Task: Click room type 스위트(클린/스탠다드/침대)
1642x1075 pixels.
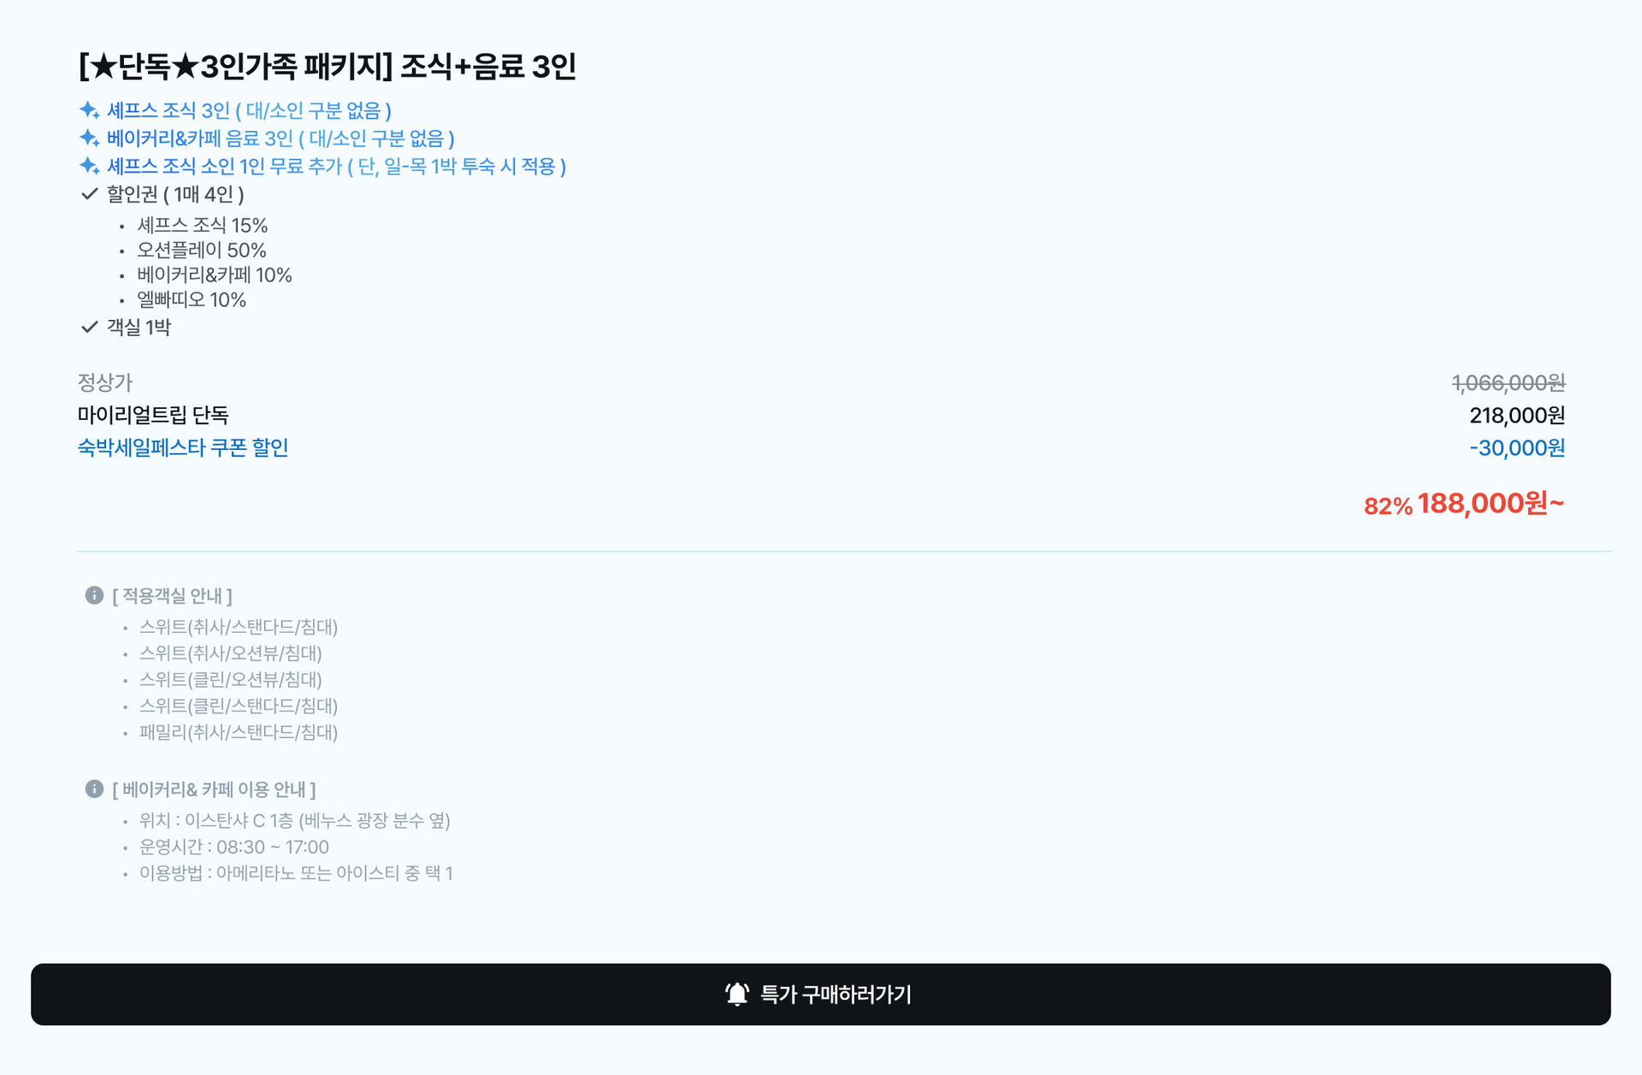Action: point(239,706)
